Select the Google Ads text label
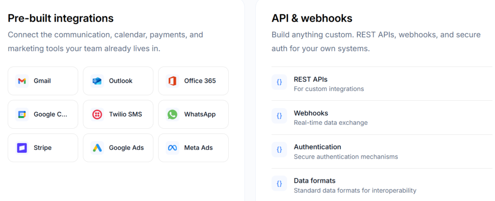This screenshot has height=201, width=495. [126, 147]
